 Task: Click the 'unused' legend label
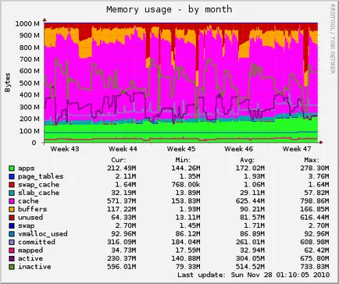30,218
